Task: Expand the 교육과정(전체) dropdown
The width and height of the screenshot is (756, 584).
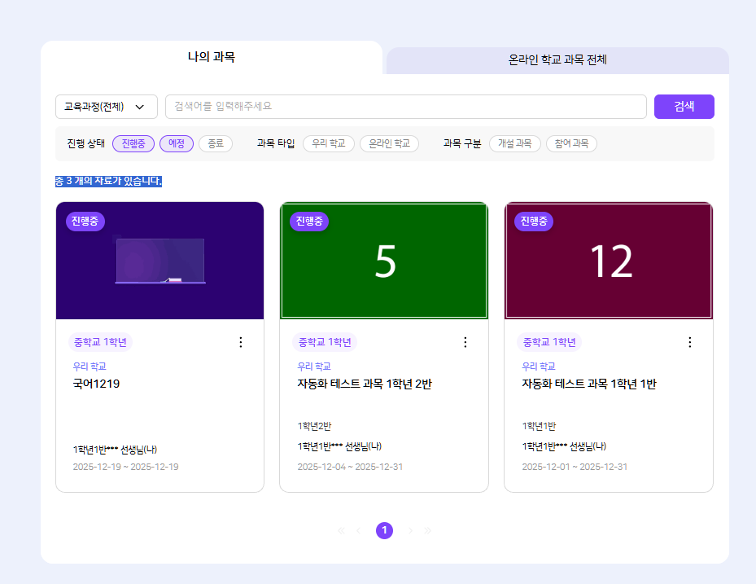Action: click(106, 107)
